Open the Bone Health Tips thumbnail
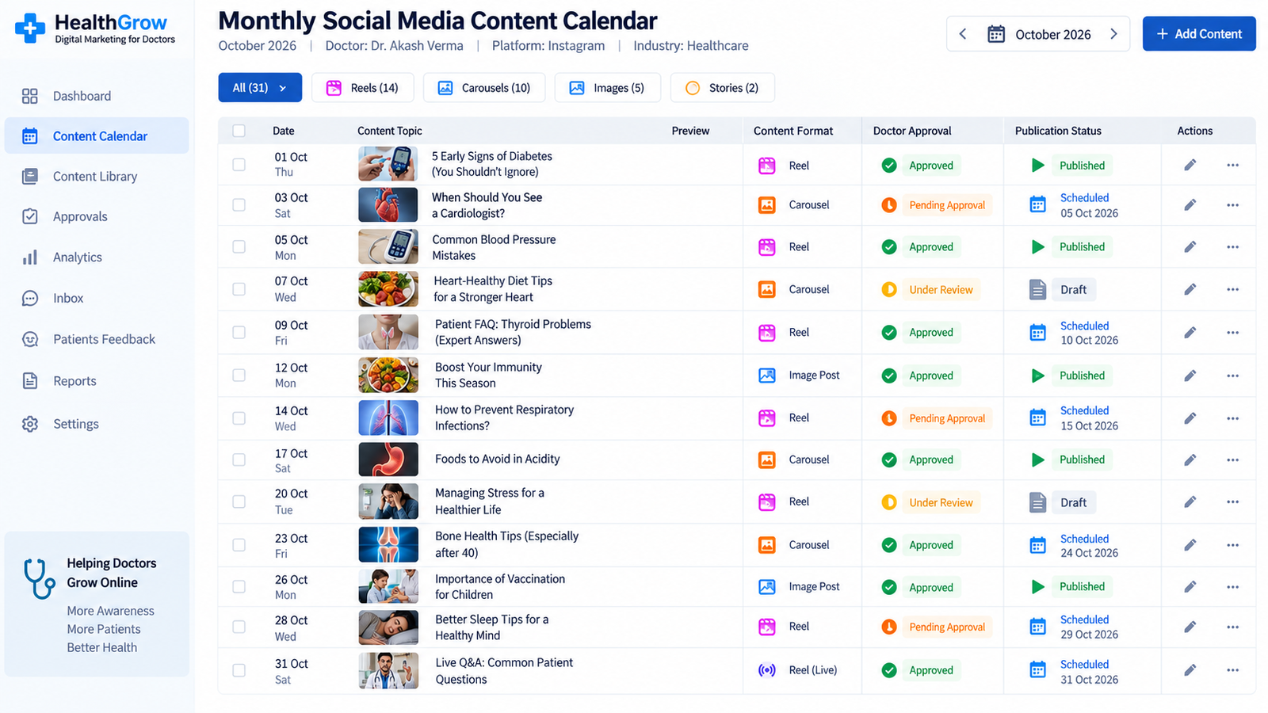 click(x=388, y=544)
